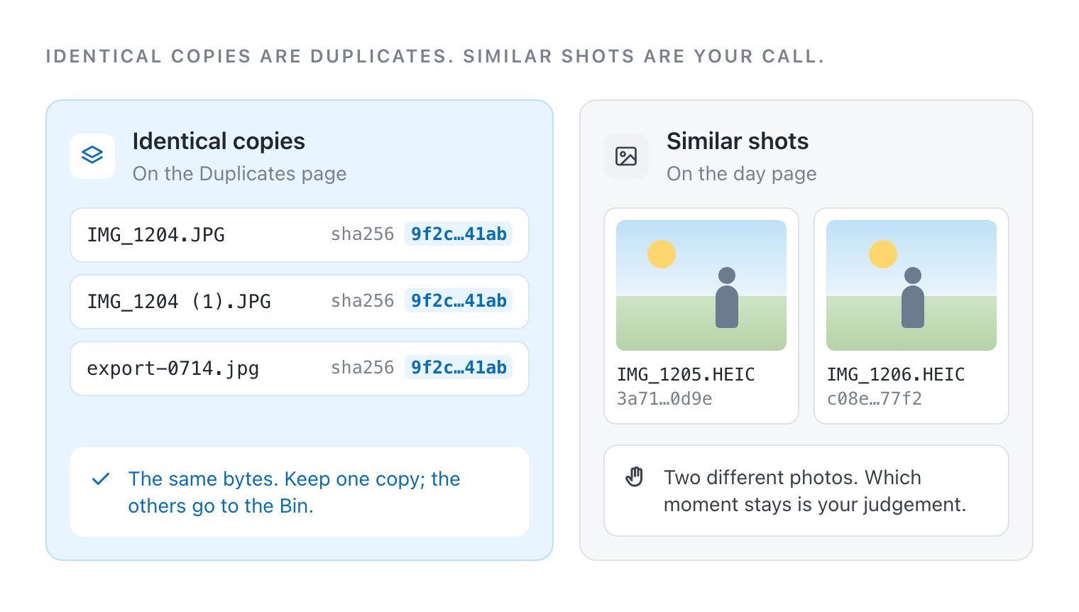The height and width of the screenshot is (612, 1079).
Task: Click the hash badge next to export-0714.jpg
Action: click(459, 368)
